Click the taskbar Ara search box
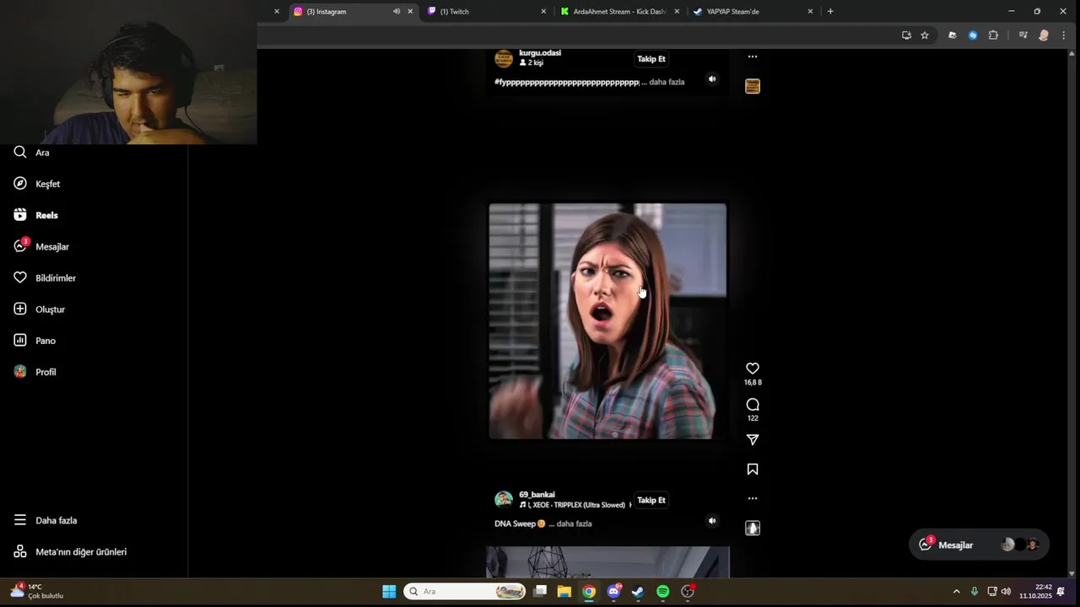The height and width of the screenshot is (607, 1080). [465, 592]
